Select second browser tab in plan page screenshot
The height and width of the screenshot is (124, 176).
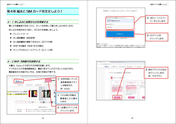[x=117, y=62]
